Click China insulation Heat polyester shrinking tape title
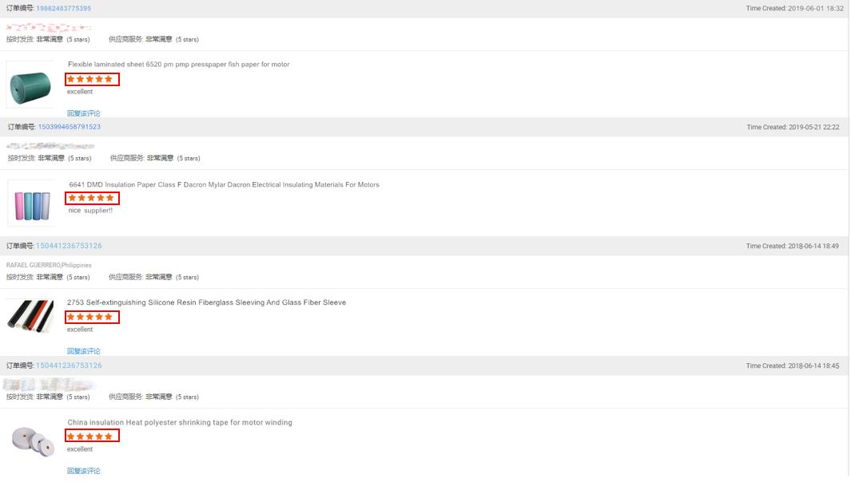This screenshot has height=482, width=851. (180, 423)
